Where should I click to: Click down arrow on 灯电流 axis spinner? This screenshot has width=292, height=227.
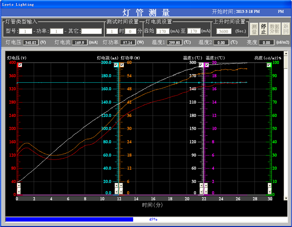116,191
